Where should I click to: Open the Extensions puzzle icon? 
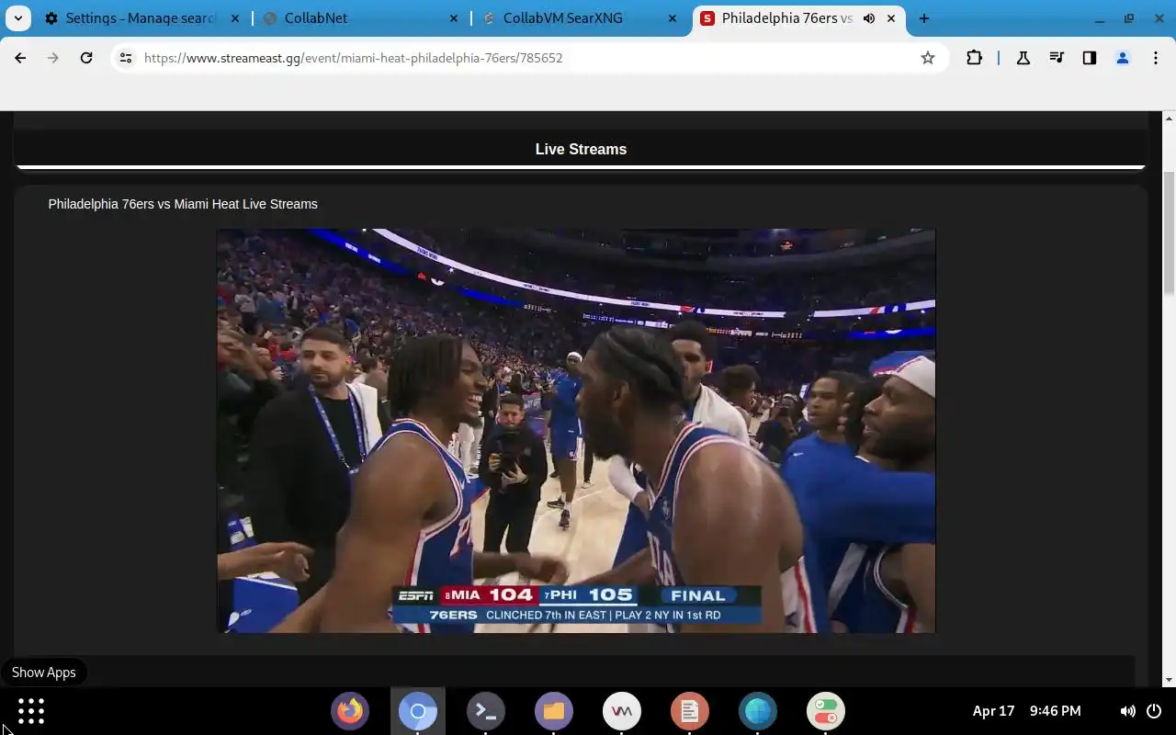point(974,58)
